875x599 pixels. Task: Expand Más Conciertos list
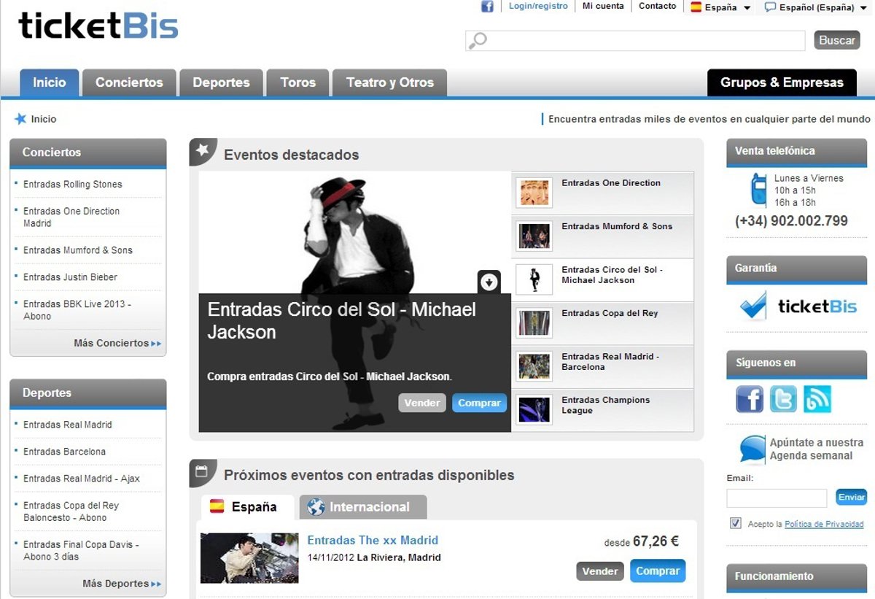(x=117, y=343)
